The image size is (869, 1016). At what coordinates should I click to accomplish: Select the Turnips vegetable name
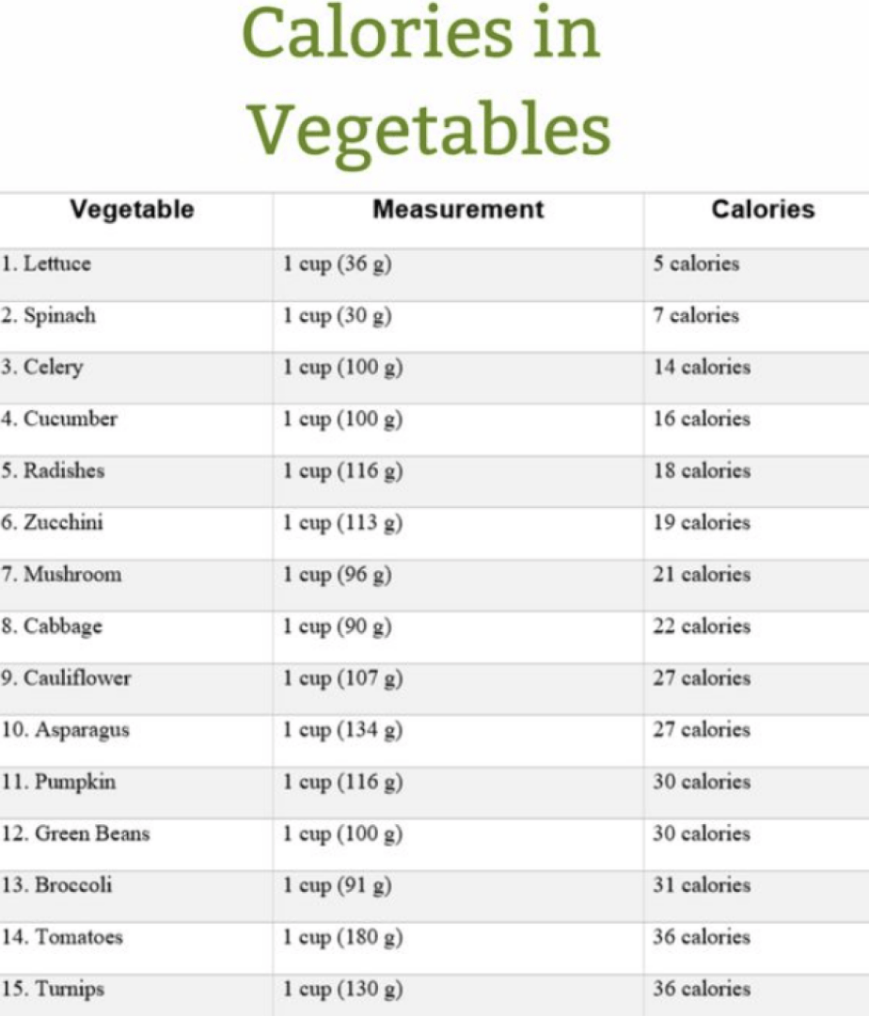53,990
